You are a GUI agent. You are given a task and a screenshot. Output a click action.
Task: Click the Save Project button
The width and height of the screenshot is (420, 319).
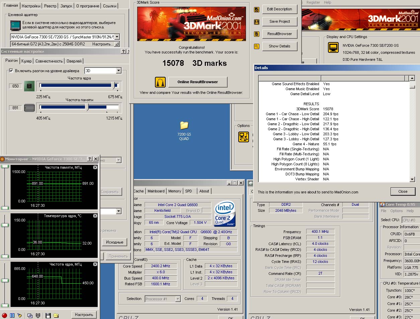(279, 22)
